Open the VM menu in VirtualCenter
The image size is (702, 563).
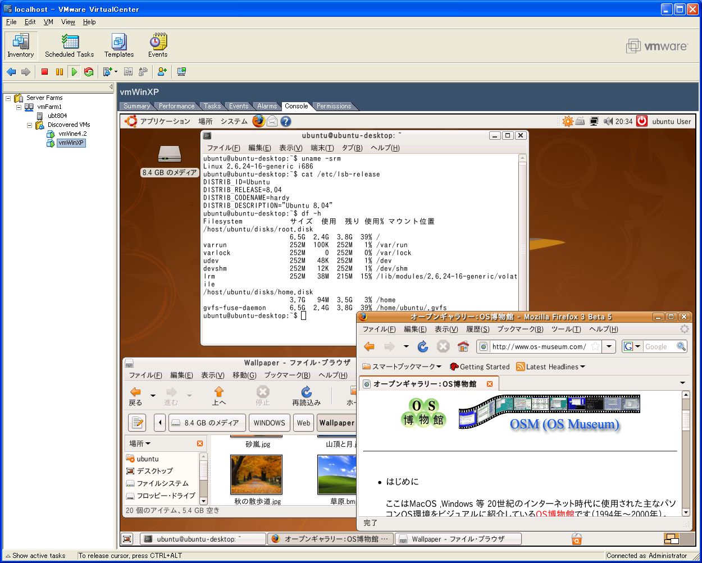(48, 22)
